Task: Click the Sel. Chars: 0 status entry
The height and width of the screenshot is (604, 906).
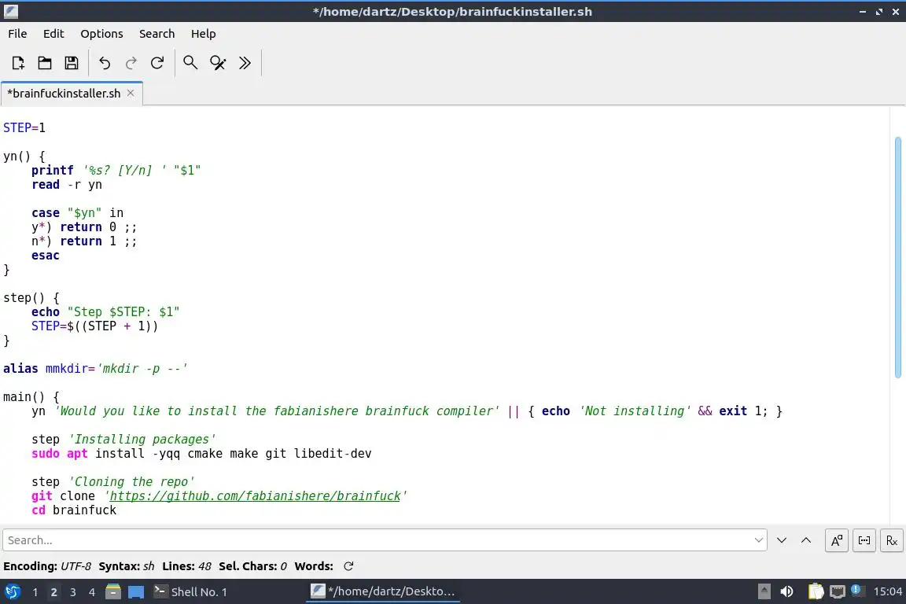Action: [252, 566]
